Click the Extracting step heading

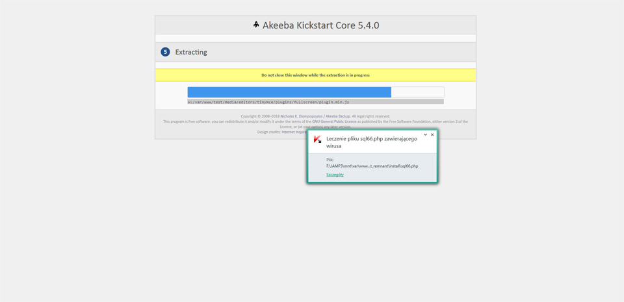[x=191, y=52]
